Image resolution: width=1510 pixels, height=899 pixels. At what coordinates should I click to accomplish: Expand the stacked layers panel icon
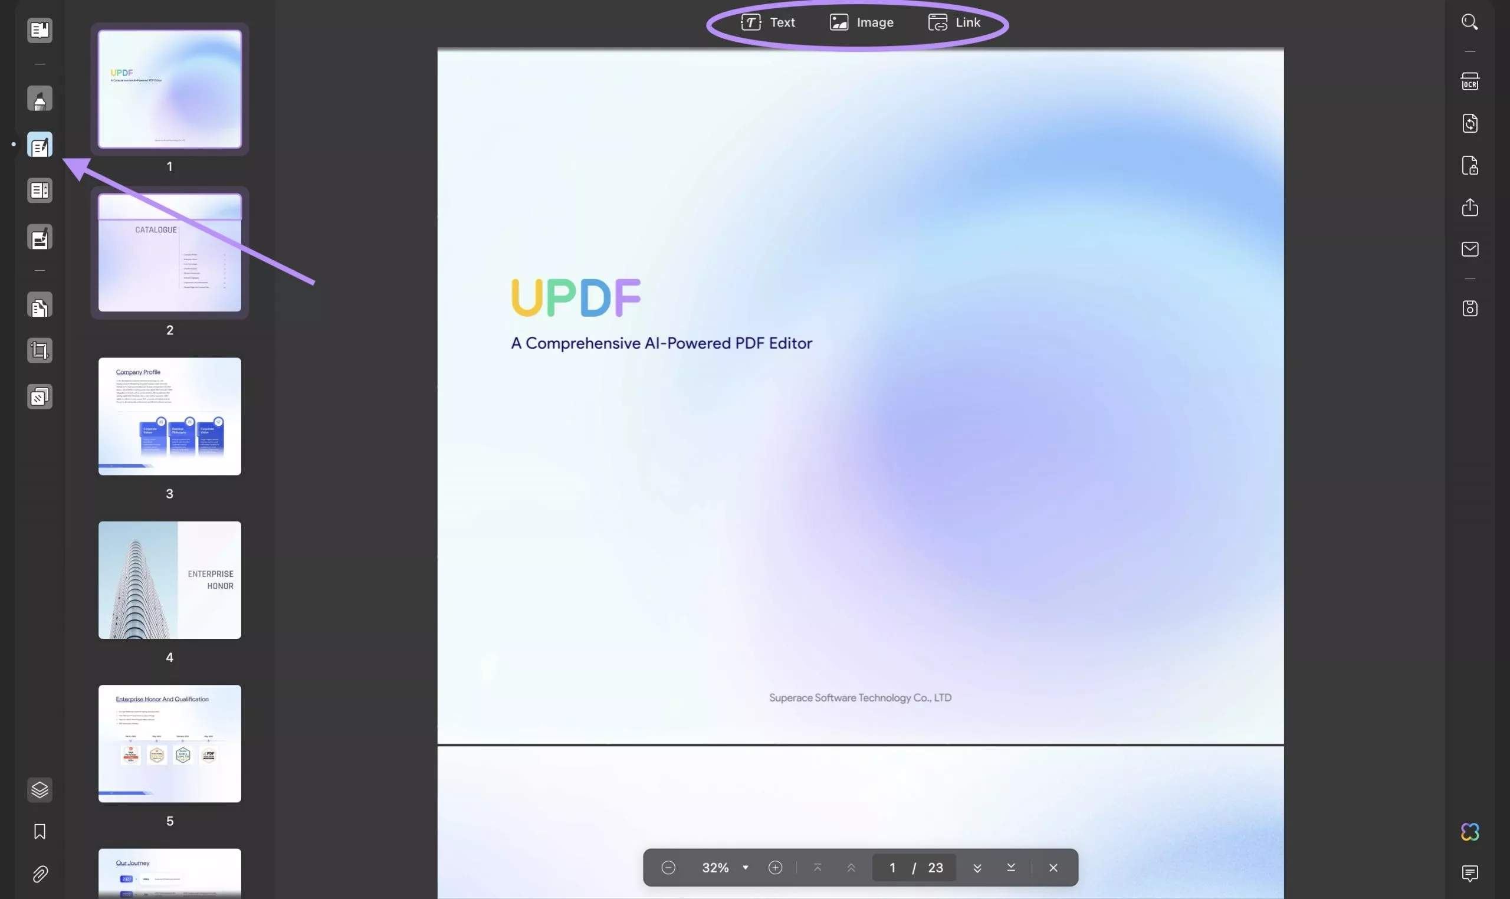coord(38,790)
